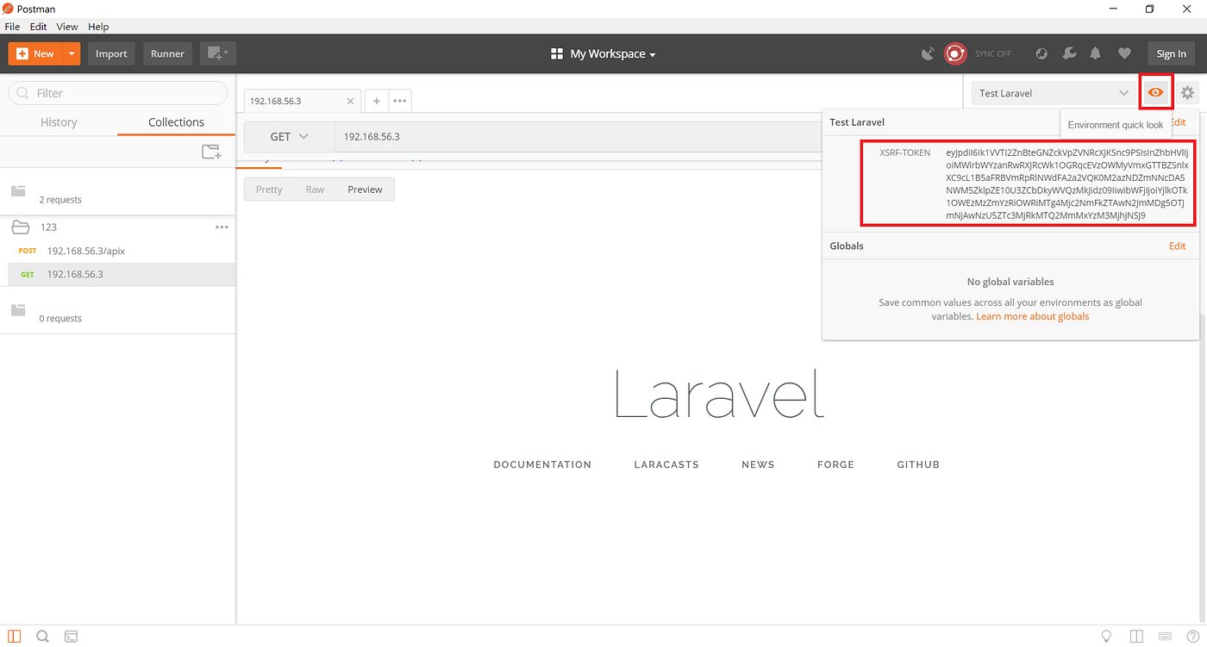Close the 192.168.56.3 request tab
The width and height of the screenshot is (1207, 647).
(350, 101)
